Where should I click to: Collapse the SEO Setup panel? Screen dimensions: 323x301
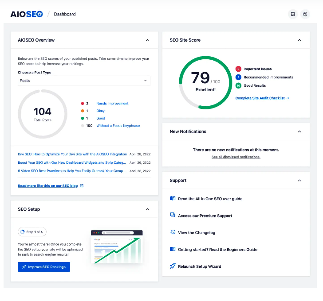[147, 209]
